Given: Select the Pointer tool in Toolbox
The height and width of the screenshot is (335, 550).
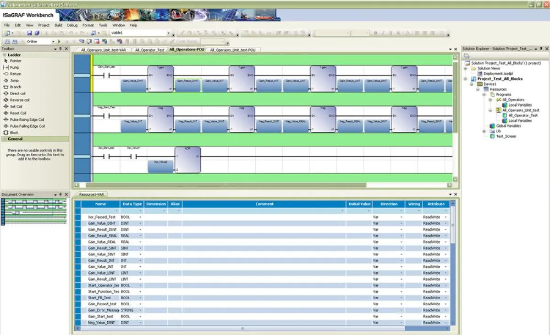Looking at the screenshot, I should coord(16,61).
